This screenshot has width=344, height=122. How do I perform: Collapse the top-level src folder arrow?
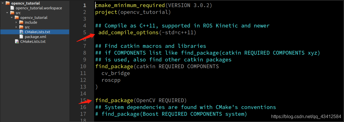7,13
